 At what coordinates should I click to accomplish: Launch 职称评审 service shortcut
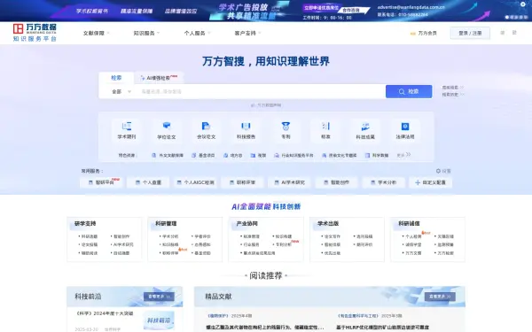click(x=242, y=182)
